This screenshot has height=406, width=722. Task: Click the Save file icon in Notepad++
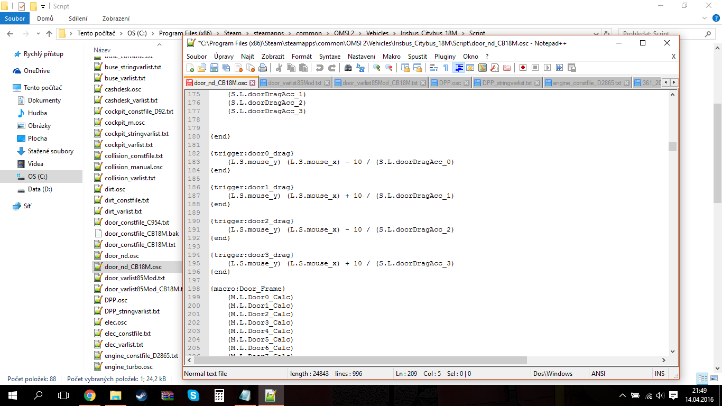tap(214, 68)
